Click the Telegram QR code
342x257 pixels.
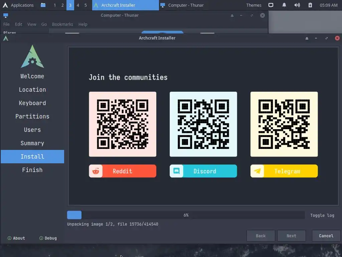[284, 124]
